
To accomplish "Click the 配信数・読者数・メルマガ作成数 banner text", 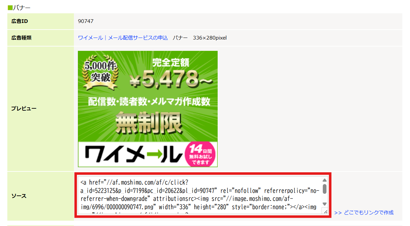I will 149,102.
